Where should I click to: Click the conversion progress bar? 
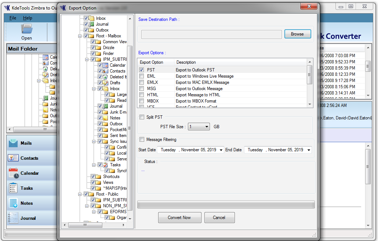coord(226,204)
